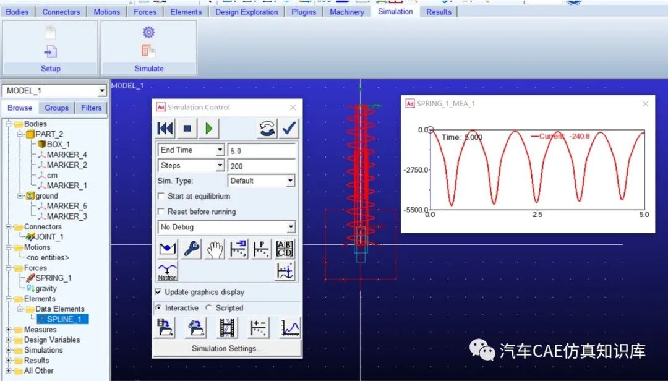Expand the Design Variables folder

pos(9,340)
